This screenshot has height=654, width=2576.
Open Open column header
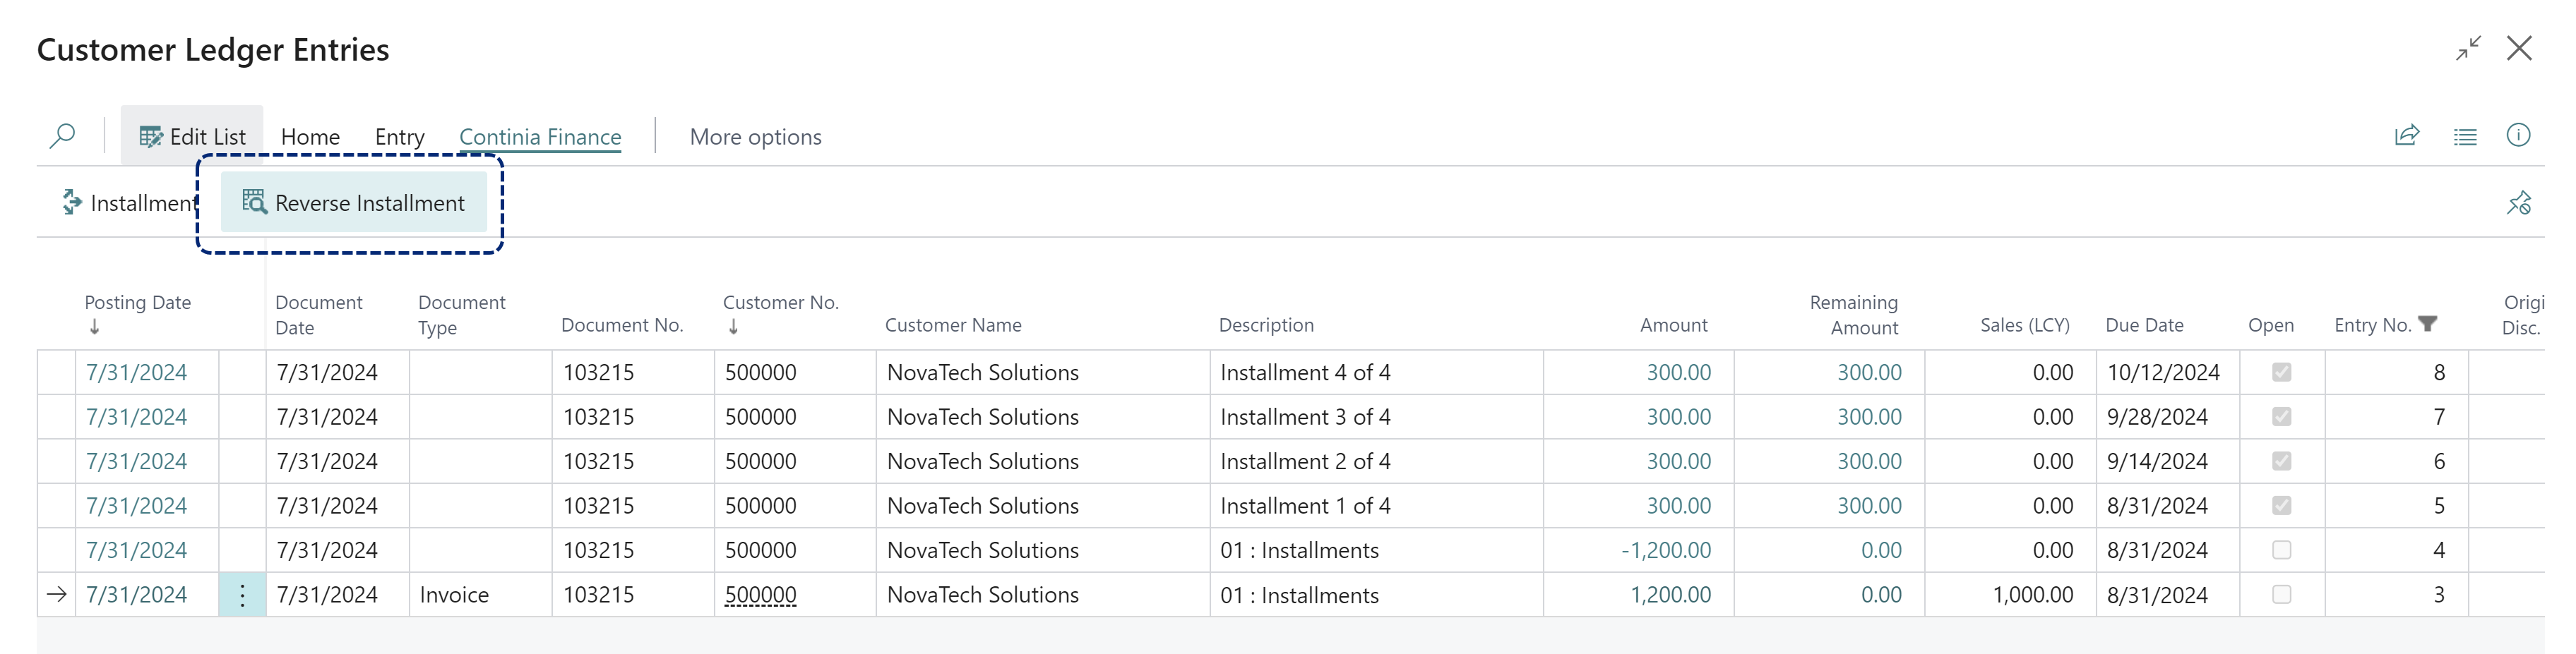[2270, 325]
